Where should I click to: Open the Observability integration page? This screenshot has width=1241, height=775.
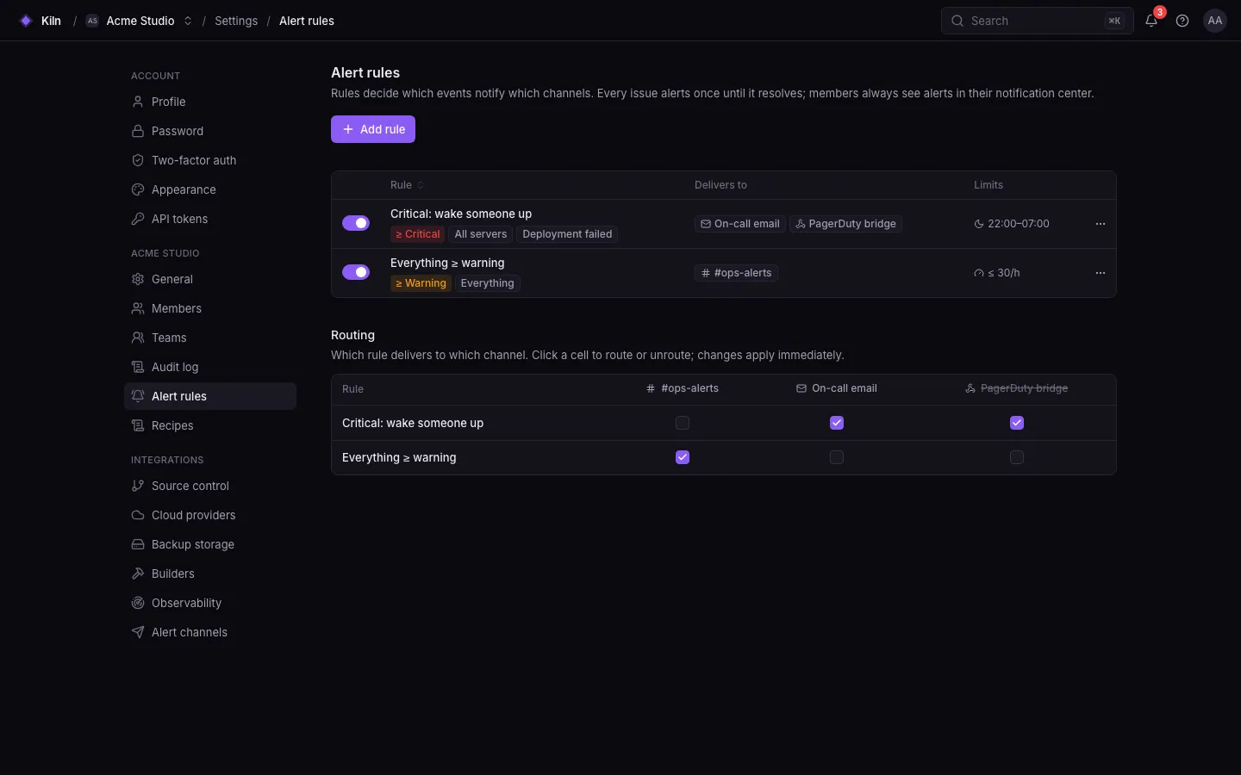coord(210,603)
